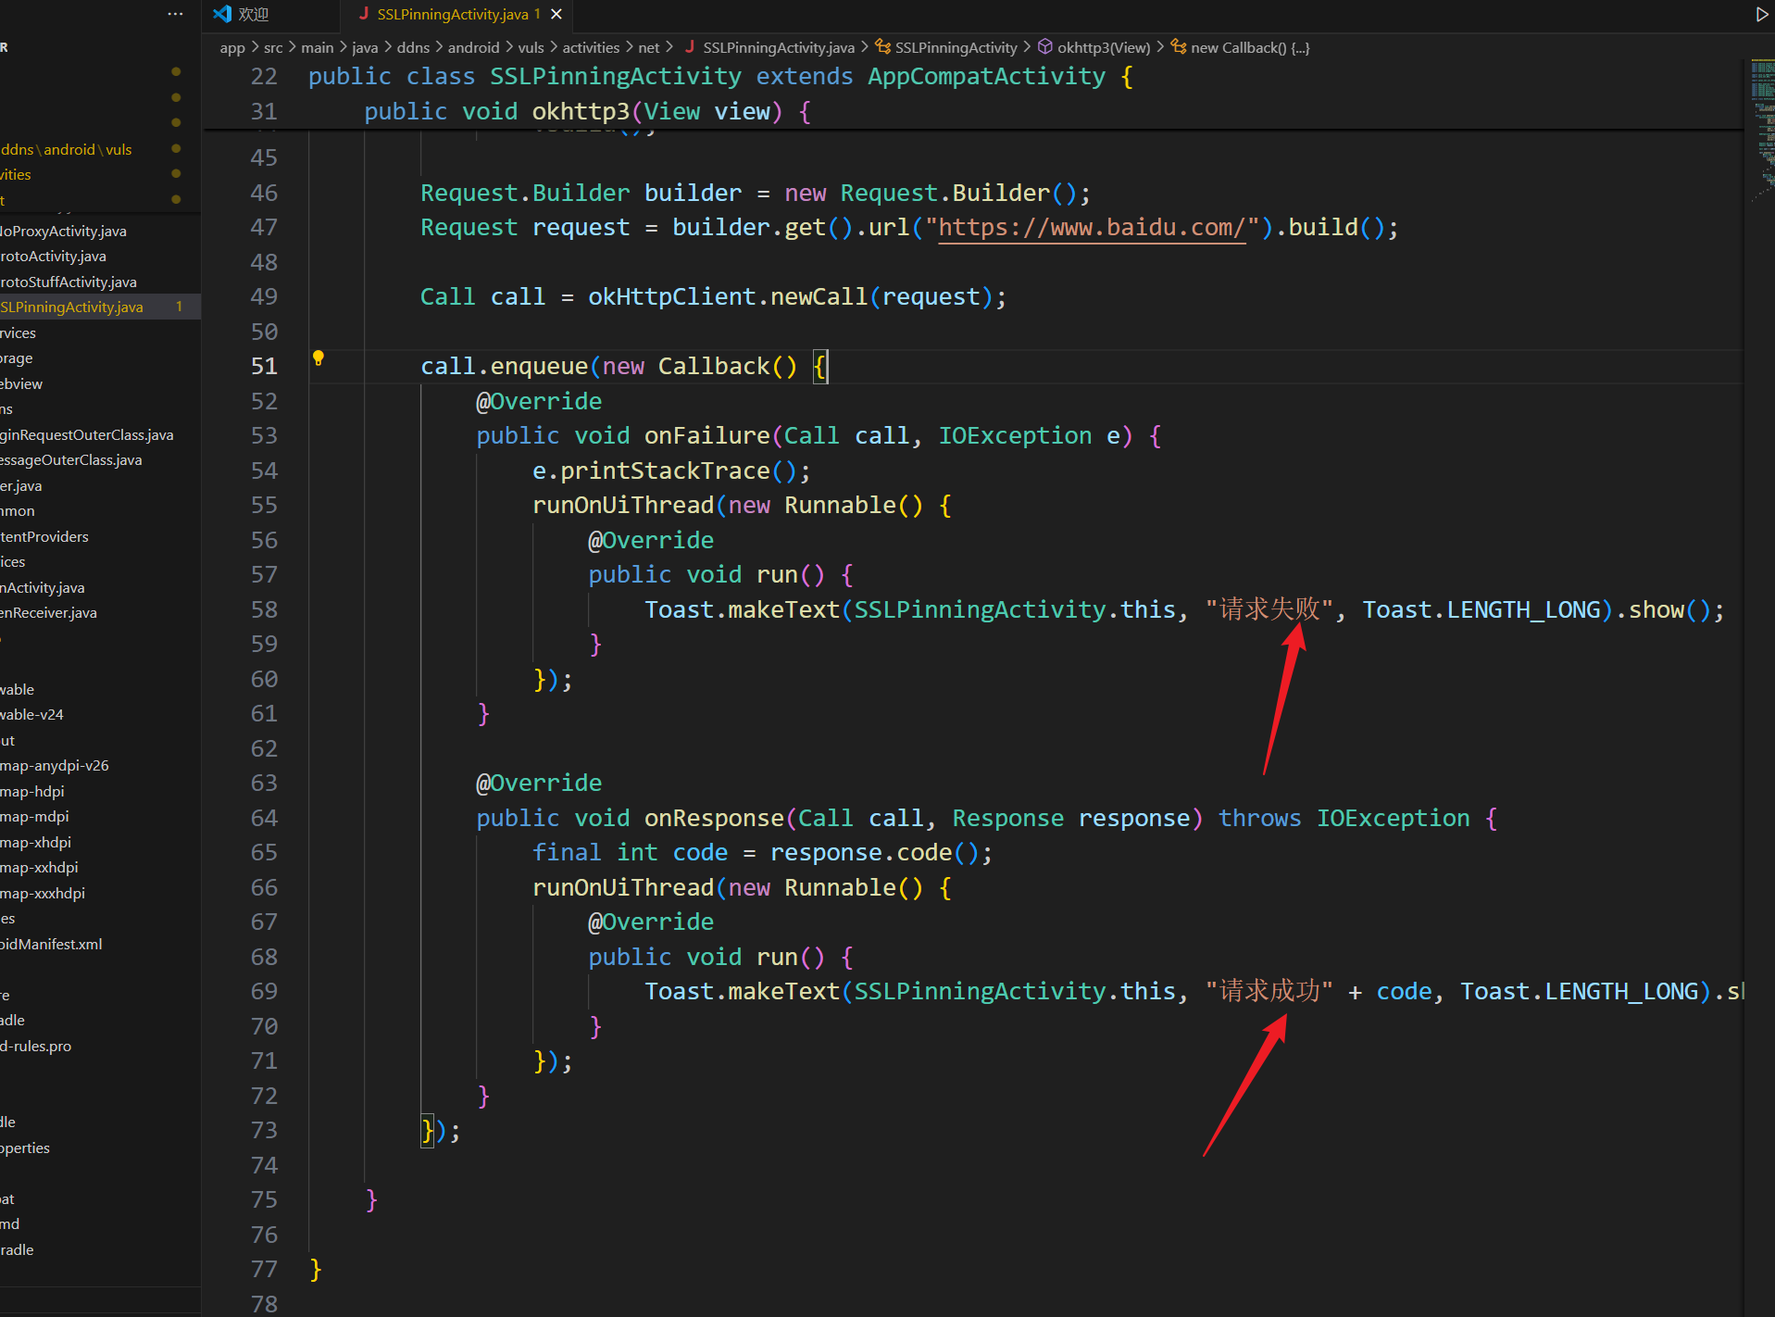1775x1317 pixels.
Task: Click the method cube icon before okhttp3(View)
Action: click(x=1045, y=46)
